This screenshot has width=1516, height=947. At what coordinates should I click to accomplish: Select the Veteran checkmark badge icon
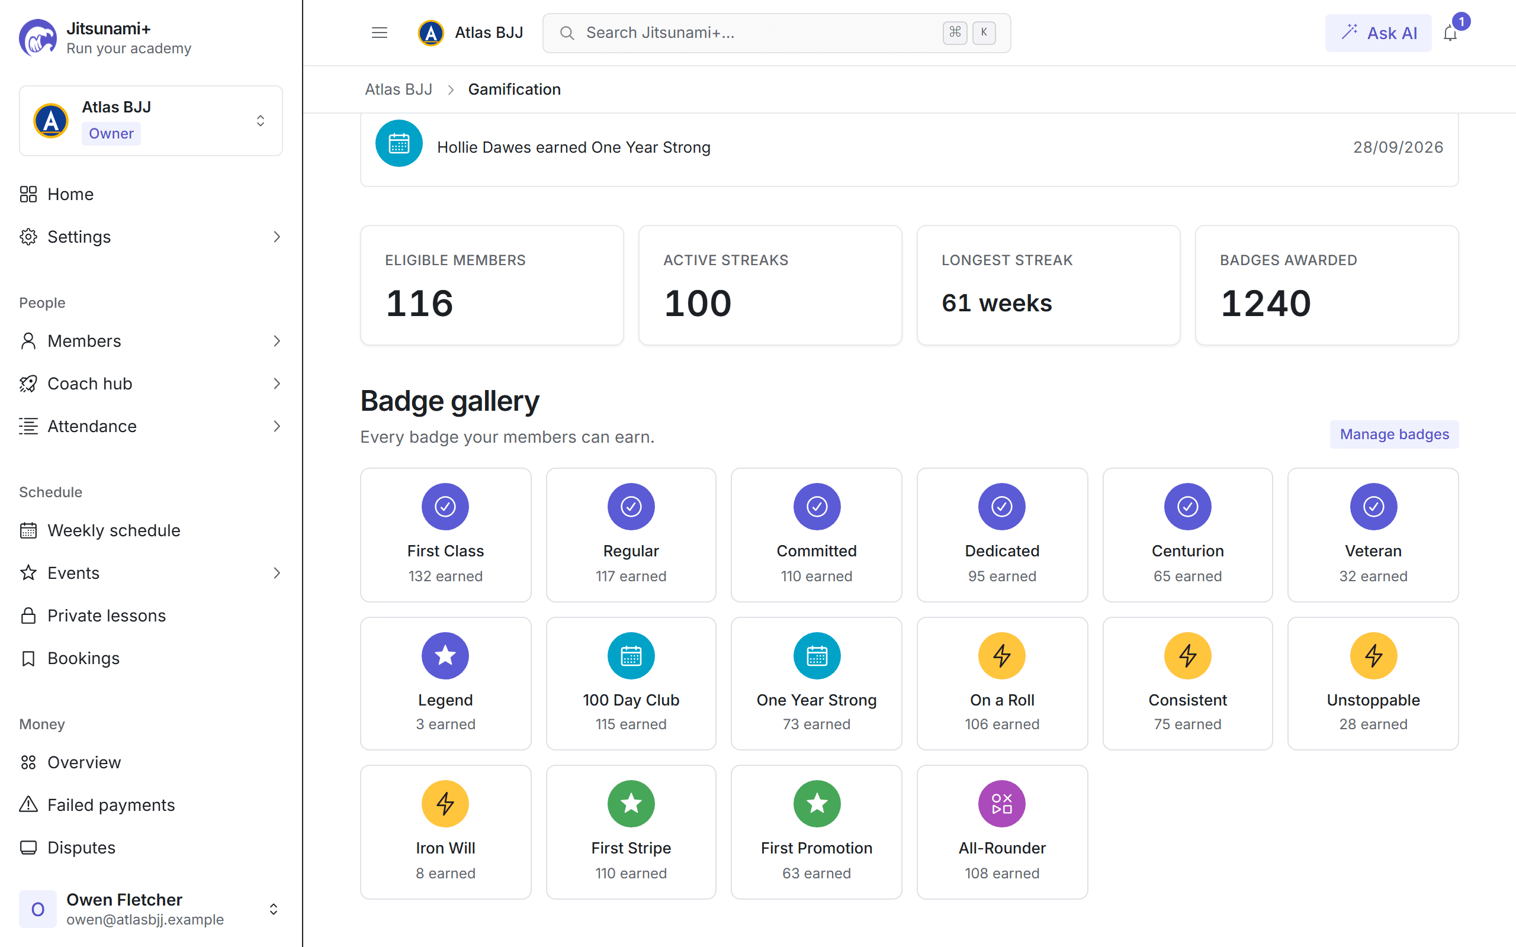pos(1373,506)
